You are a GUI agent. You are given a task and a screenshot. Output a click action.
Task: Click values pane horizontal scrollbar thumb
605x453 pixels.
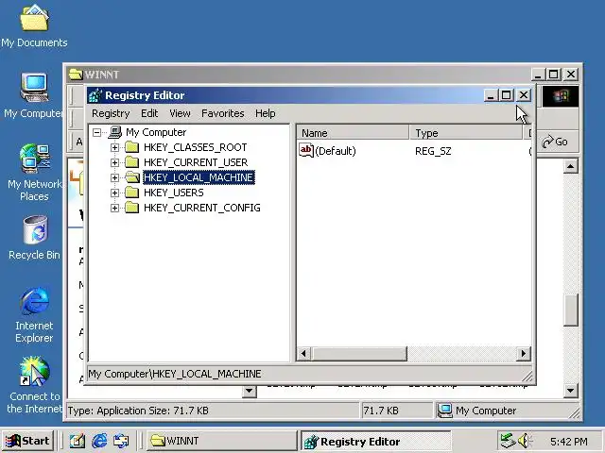tap(359, 353)
